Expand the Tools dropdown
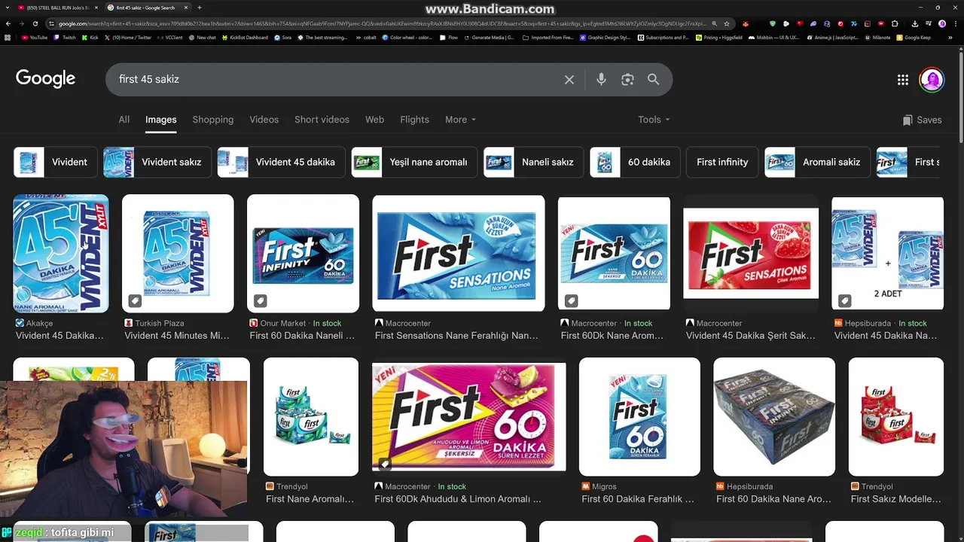The image size is (964, 542). pos(654,120)
